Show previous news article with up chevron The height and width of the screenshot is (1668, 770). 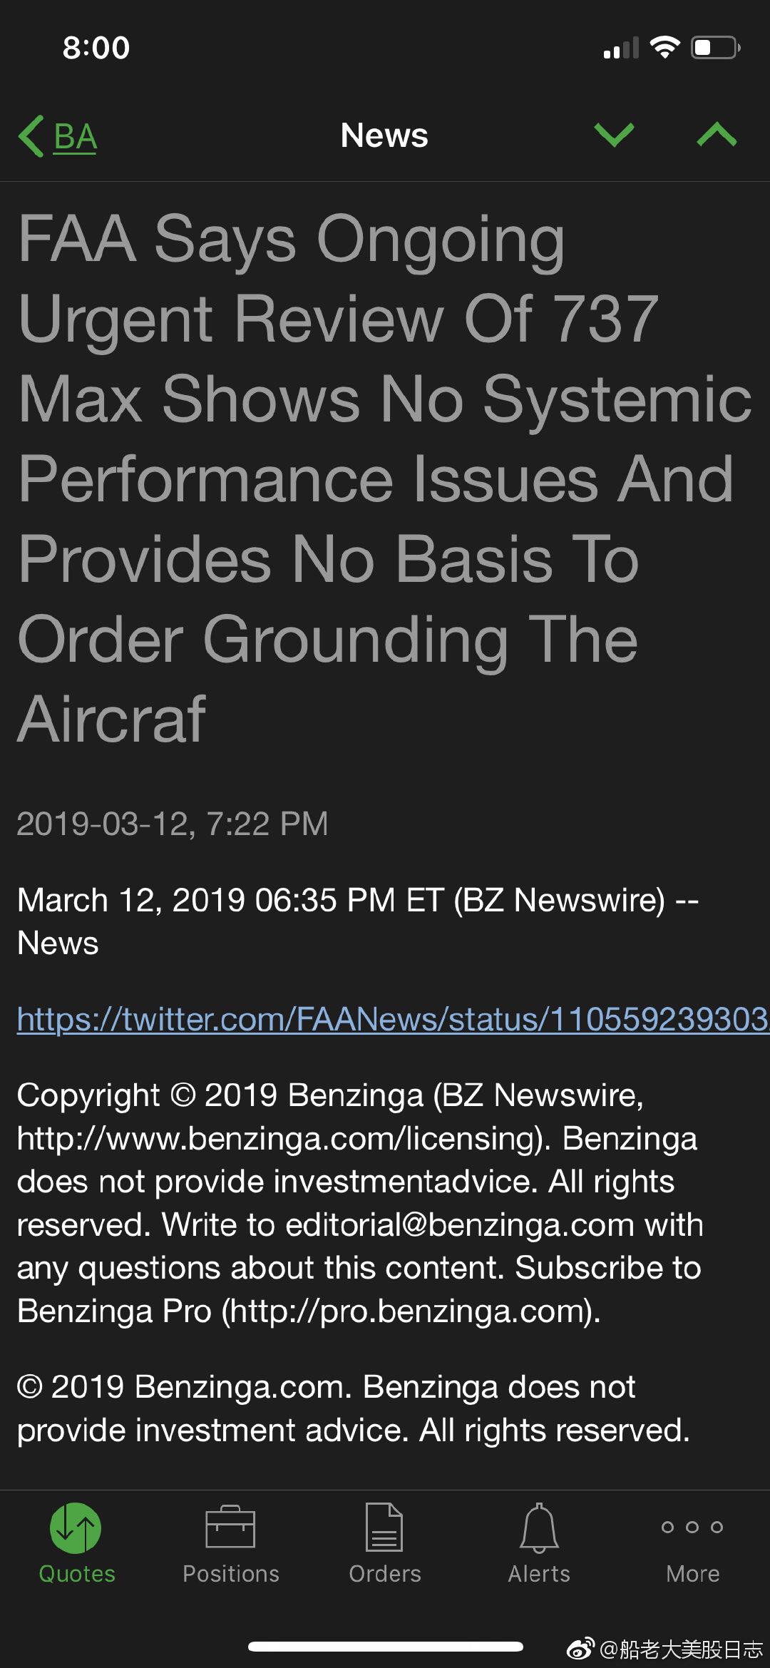(x=717, y=134)
